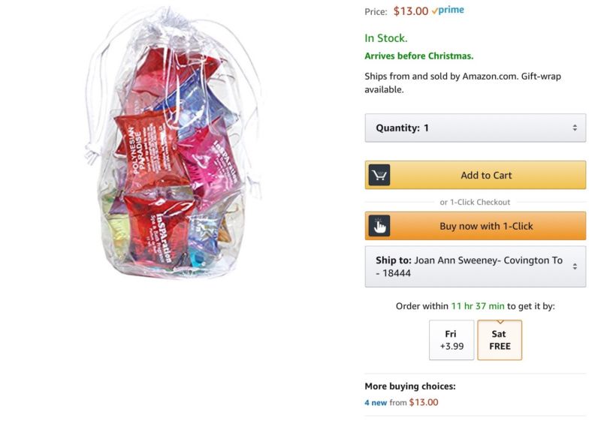Screen dimensions: 601x421
Task: Click the product image of the bath packets bag
Action: pos(174,143)
